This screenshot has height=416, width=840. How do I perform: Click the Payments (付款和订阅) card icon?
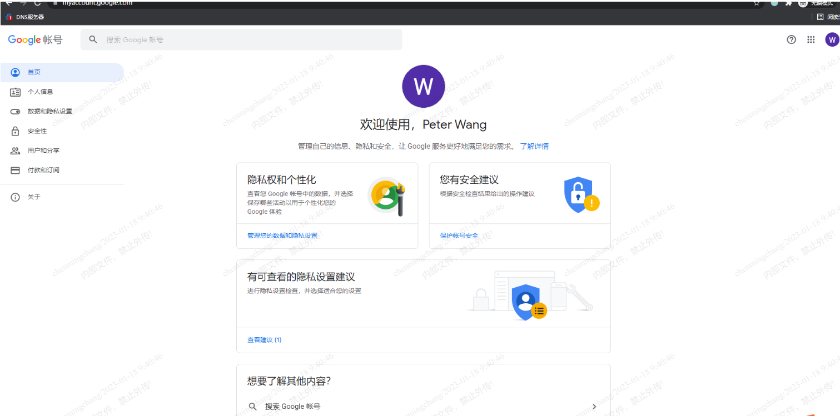pos(15,170)
